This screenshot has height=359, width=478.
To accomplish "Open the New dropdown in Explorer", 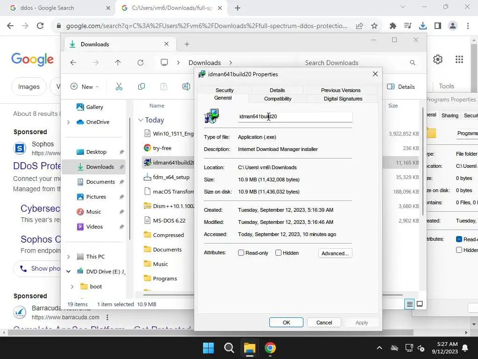I will point(85,86).
